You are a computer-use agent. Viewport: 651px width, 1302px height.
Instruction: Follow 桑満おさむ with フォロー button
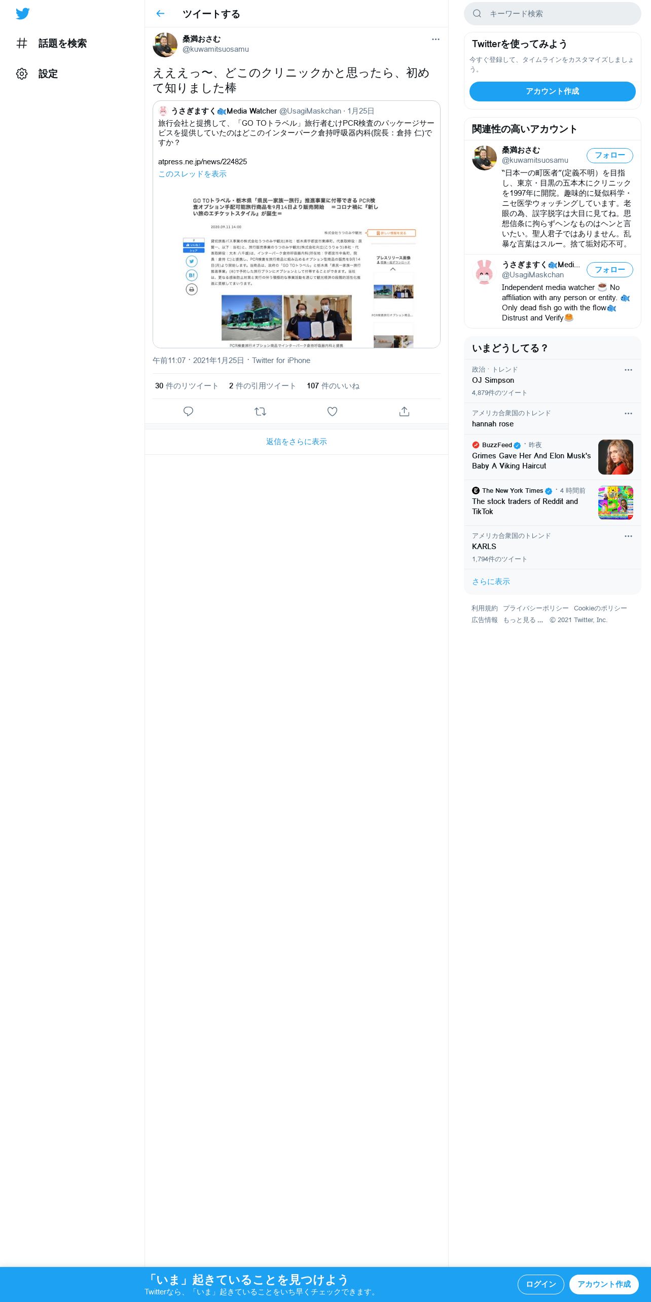(610, 155)
